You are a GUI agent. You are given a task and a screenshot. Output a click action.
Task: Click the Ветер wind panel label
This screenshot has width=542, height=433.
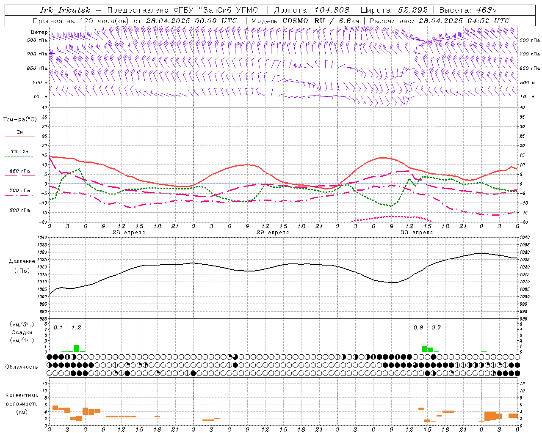[39, 32]
